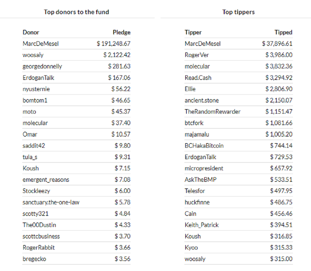Open micropresident tipper profile
Viewport: 311px width, 271px height.
tap(204, 169)
